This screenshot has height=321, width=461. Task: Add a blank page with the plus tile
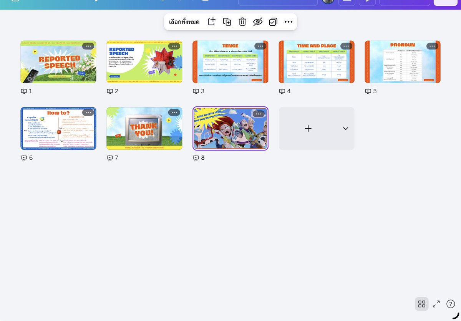coord(308,129)
